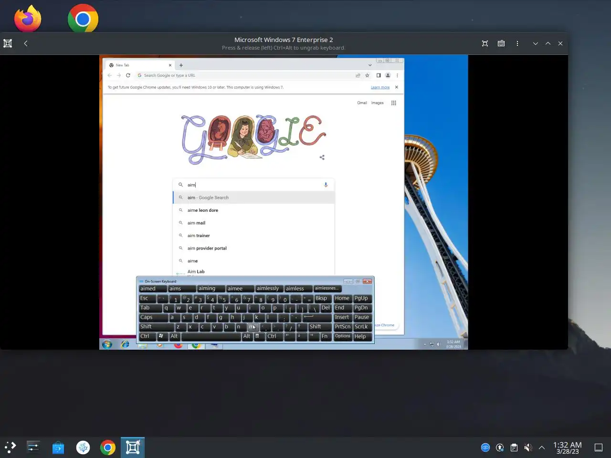Open the VM viewer send-keys keyboard icon
The width and height of the screenshot is (611, 458).
pos(501,43)
